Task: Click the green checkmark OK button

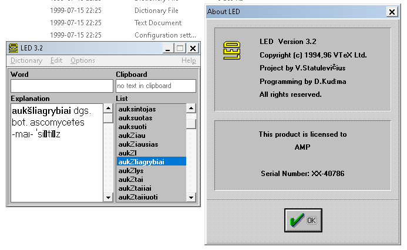Action: pyautogui.click(x=303, y=221)
